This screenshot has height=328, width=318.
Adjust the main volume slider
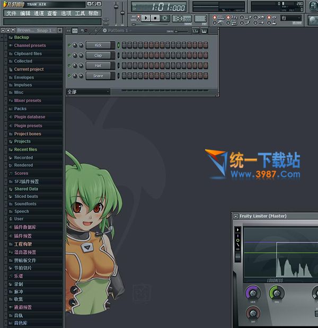(116, 7)
